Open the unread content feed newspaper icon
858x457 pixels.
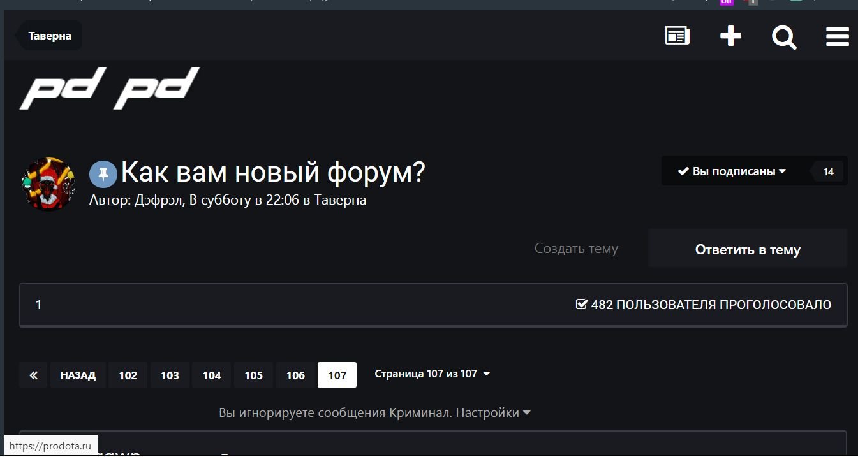point(677,36)
